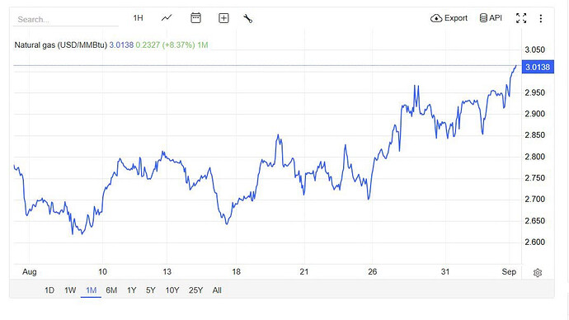Select the 6M time range
Viewport: 569px width, 320px height.
point(111,290)
